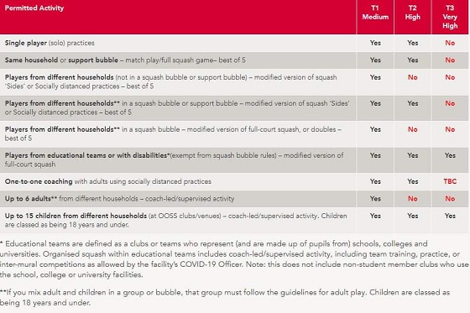Select the T2 High column header
Screen dimensions: 470x313
coord(412,13)
